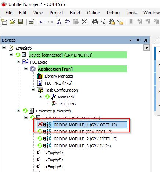Collapse the Task Configuration node
160x172 pixels.
(33, 90)
